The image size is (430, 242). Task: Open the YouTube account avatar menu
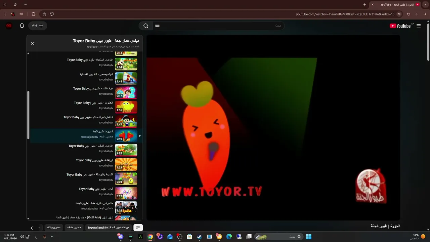point(9,26)
